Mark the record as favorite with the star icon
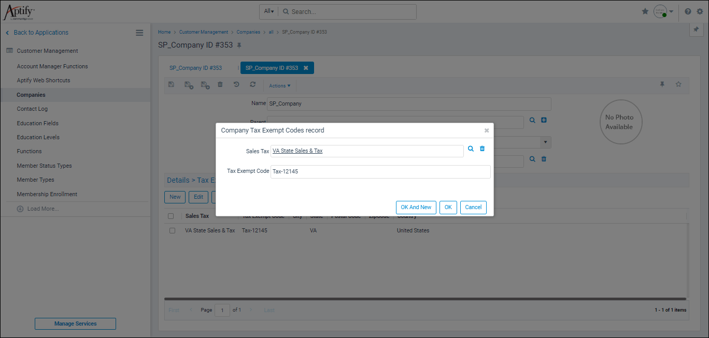709x338 pixels. (x=678, y=84)
